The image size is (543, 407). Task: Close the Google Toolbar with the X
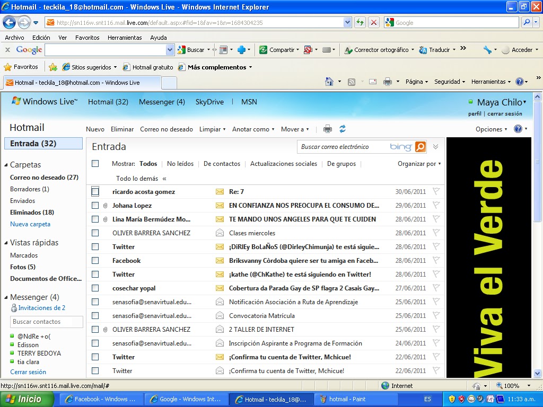tap(7, 50)
